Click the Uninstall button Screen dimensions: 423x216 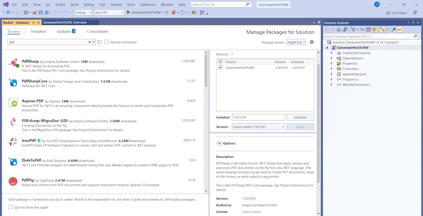pyautogui.click(x=300, y=117)
